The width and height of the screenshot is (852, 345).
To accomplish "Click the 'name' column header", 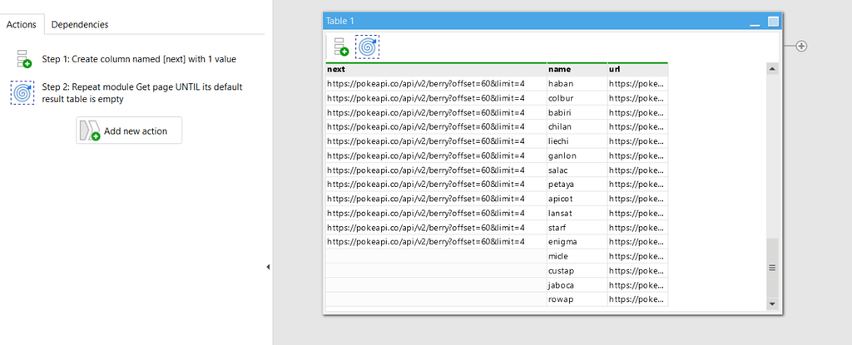I will (x=577, y=70).
